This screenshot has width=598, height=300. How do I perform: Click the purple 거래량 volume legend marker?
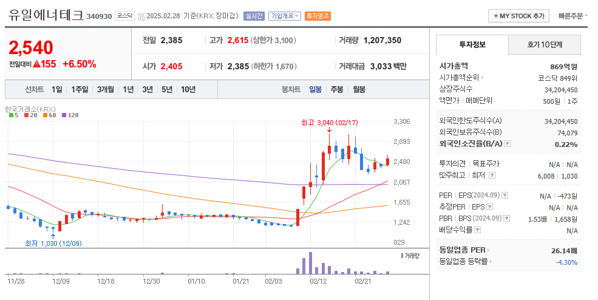[x=402, y=256]
